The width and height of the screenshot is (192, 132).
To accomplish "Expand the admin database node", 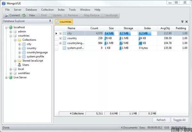I will click(11, 31).
